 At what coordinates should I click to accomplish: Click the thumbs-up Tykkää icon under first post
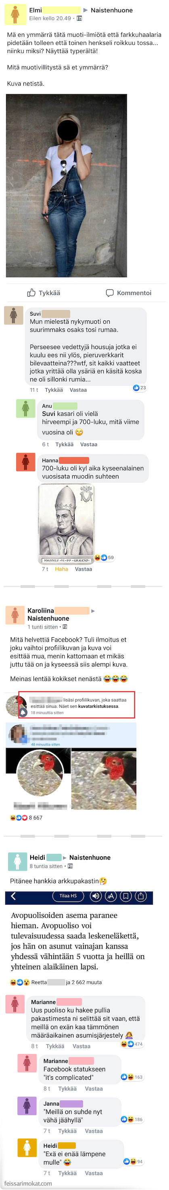tap(31, 293)
